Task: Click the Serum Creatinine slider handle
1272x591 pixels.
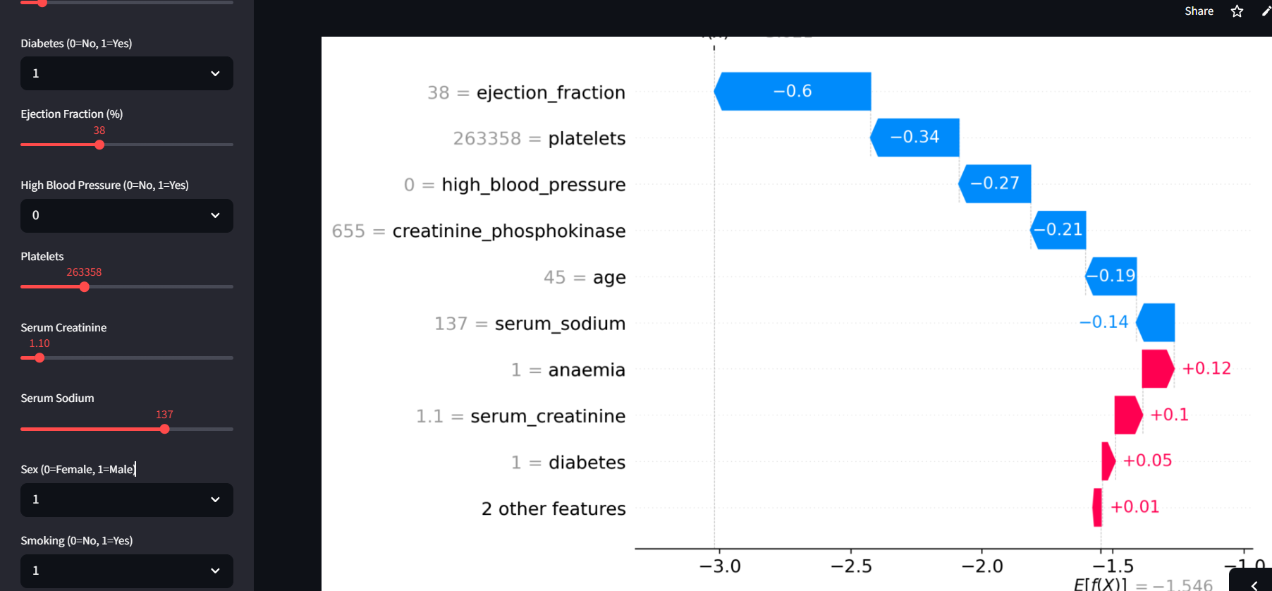Action: point(39,358)
